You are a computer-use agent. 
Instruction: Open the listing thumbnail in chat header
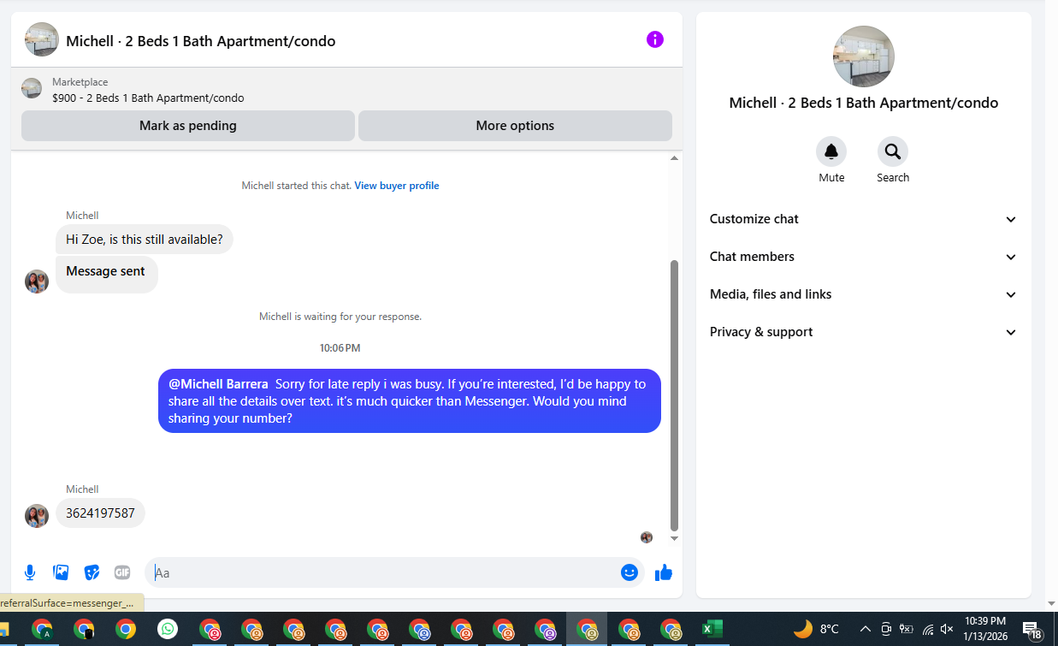pos(42,40)
